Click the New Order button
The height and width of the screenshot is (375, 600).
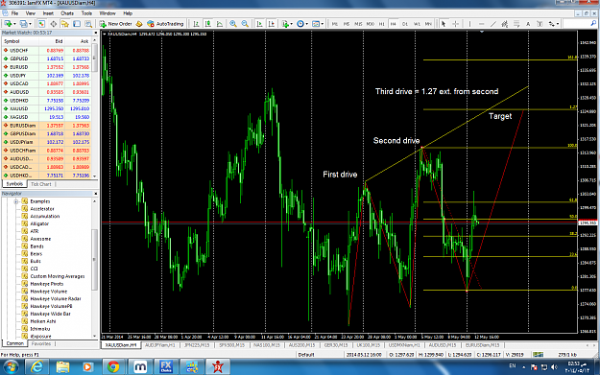(x=115, y=24)
